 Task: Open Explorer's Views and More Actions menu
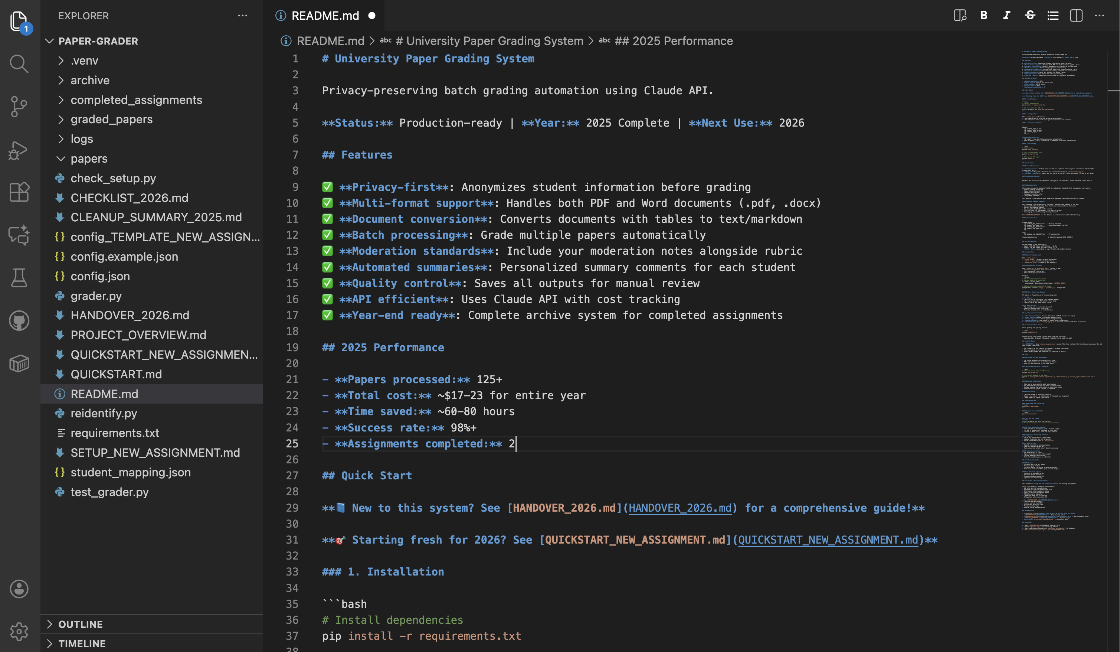[242, 16]
